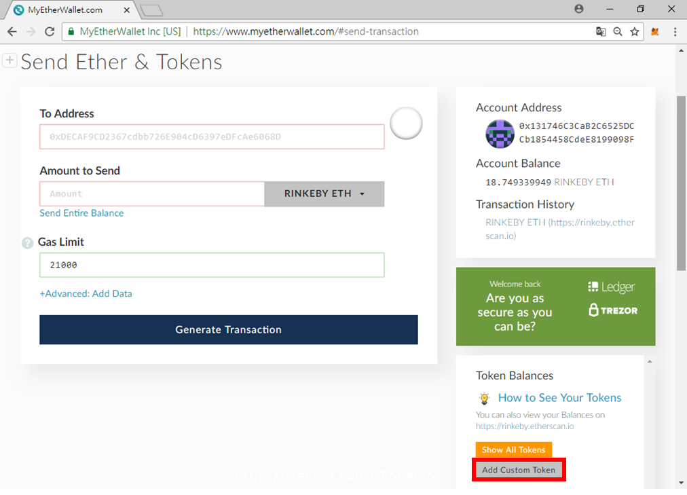This screenshot has height=495, width=687.
Task: Open the RINKEBY ETH transaction history link
Action: [x=559, y=229]
